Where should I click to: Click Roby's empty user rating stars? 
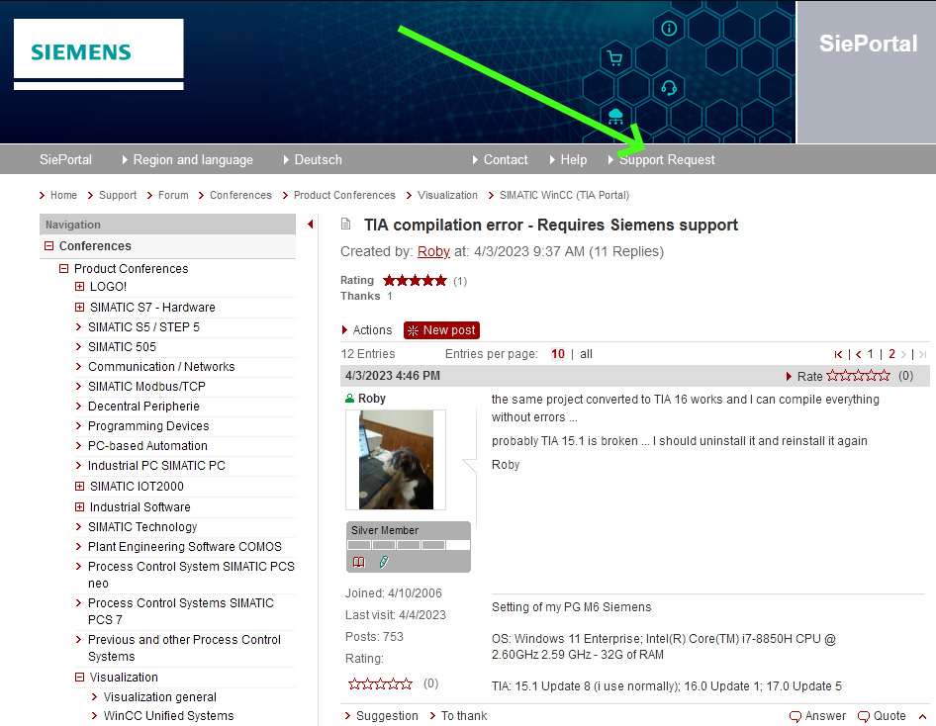(380, 683)
